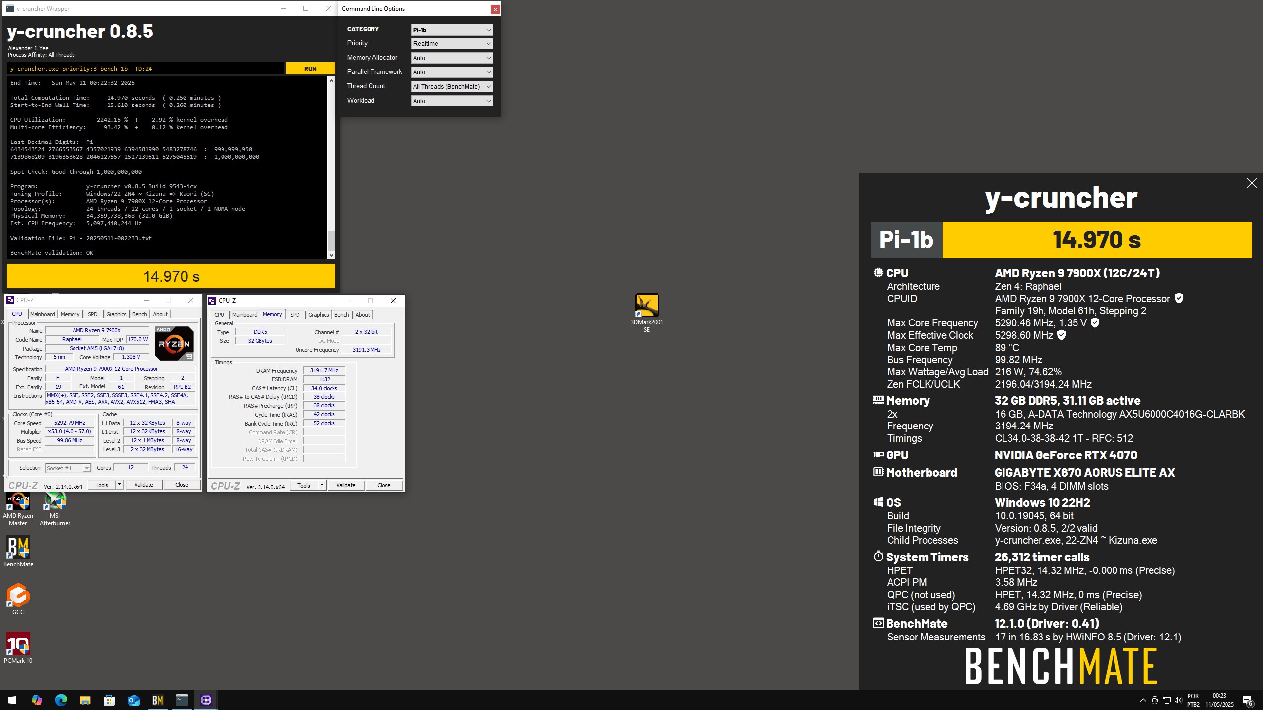Open the CATEGORY dropdown showing Pi-1b
The width and height of the screenshot is (1263, 710).
[452, 30]
